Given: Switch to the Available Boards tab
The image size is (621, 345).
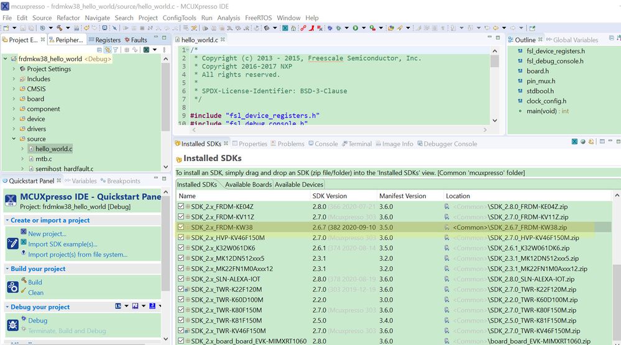Looking at the screenshot, I should tap(248, 185).
